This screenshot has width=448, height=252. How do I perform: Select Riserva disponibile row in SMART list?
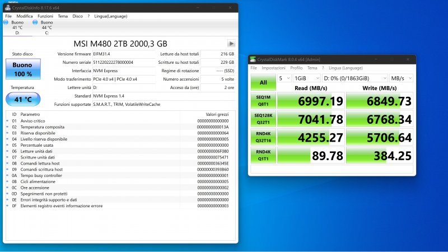pyautogui.click(x=120, y=133)
